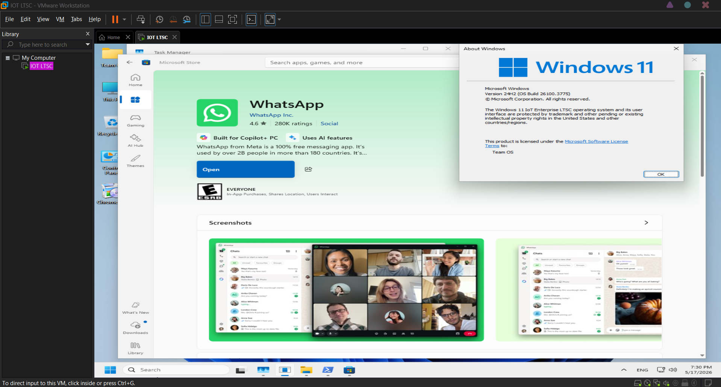The image size is (721, 387).
Task: Open the stretch mode dropdown arrow in toolbar
Action: tap(279, 20)
